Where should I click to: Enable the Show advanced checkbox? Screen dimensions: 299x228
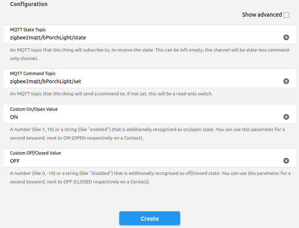[286, 15]
